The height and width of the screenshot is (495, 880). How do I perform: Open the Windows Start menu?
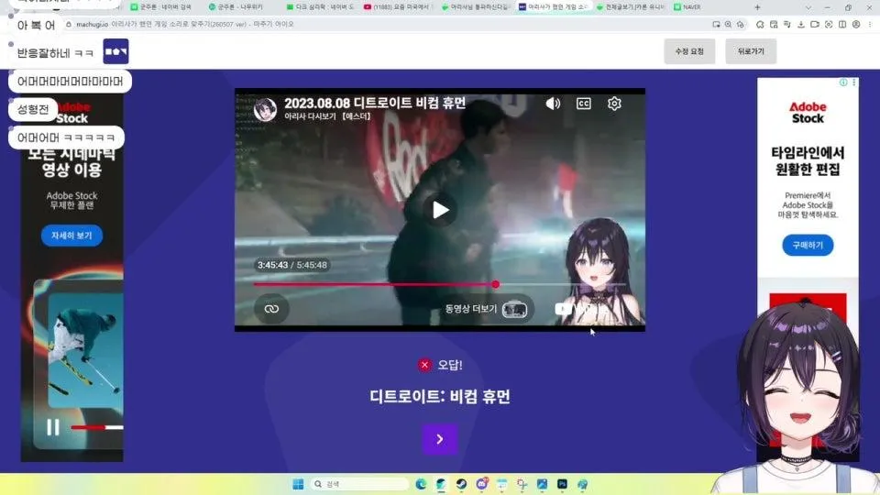coord(298,484)
